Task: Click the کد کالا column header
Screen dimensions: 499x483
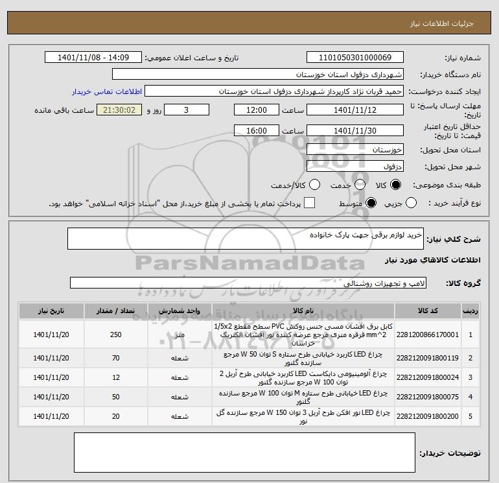Action: [428, 311]
